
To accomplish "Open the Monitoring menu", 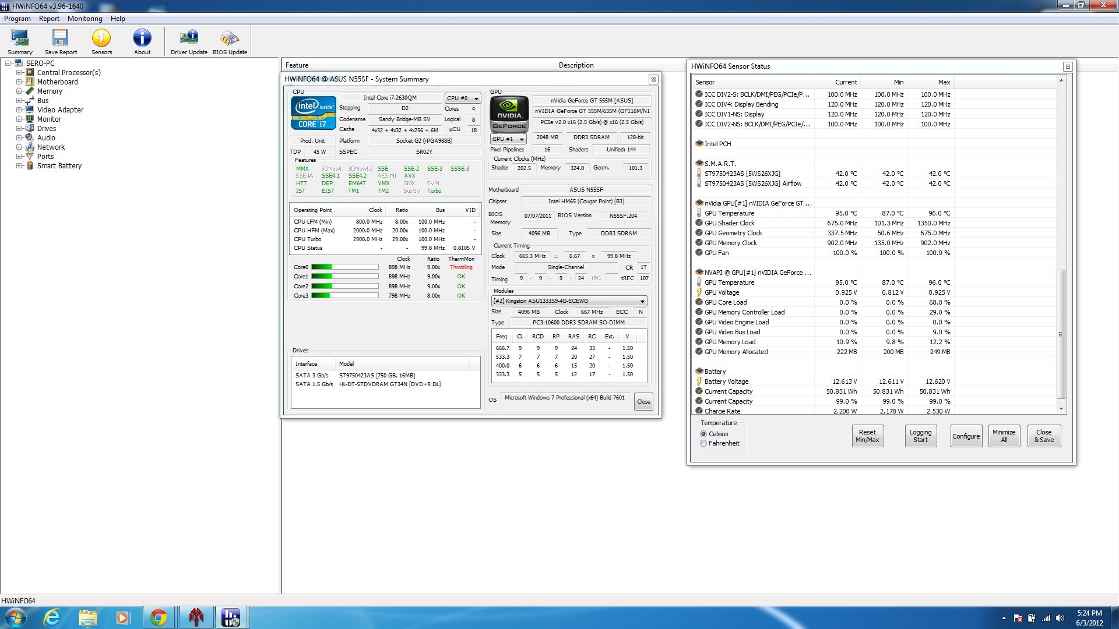I will pos(85,19).
